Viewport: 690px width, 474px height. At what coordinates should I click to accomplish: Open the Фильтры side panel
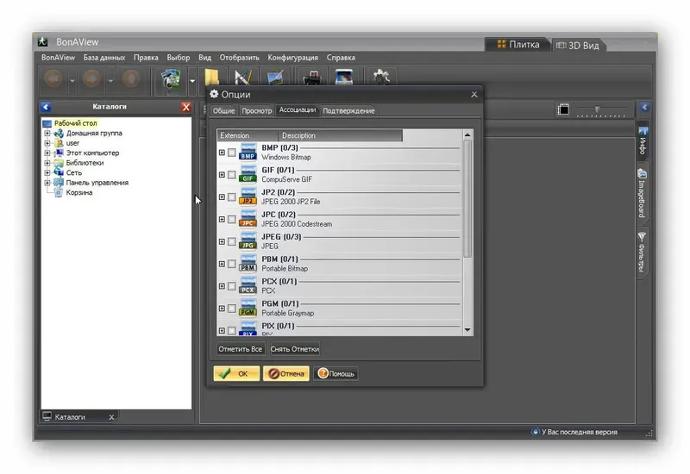(x=642, y=252)
